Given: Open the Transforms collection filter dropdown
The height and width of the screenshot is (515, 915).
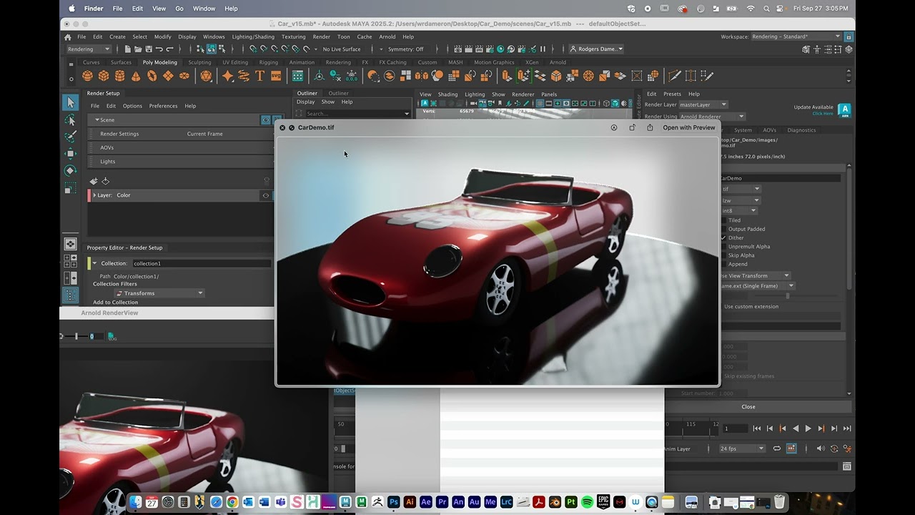Looking at the screenshot, I should pyautogui.click(x=159, y=293).
